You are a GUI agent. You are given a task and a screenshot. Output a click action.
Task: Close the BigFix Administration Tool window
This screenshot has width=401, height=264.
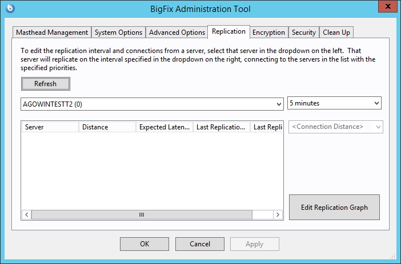[388, 6]
